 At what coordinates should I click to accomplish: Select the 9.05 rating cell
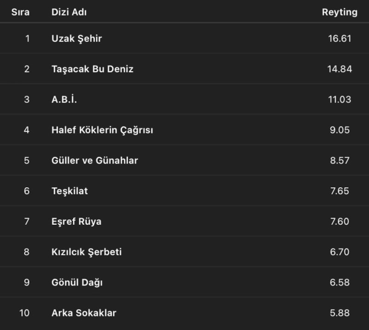point(340,130)
